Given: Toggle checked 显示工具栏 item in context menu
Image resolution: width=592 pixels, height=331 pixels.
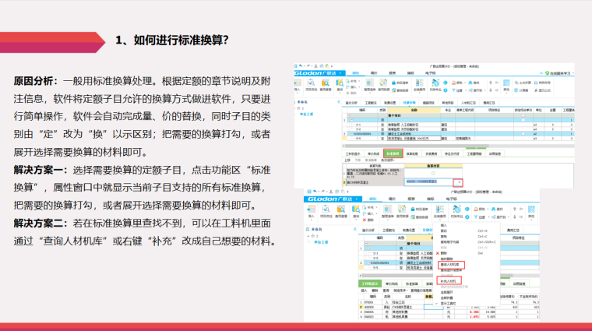Looking at the screenshot, I should (x=448, y=303).
